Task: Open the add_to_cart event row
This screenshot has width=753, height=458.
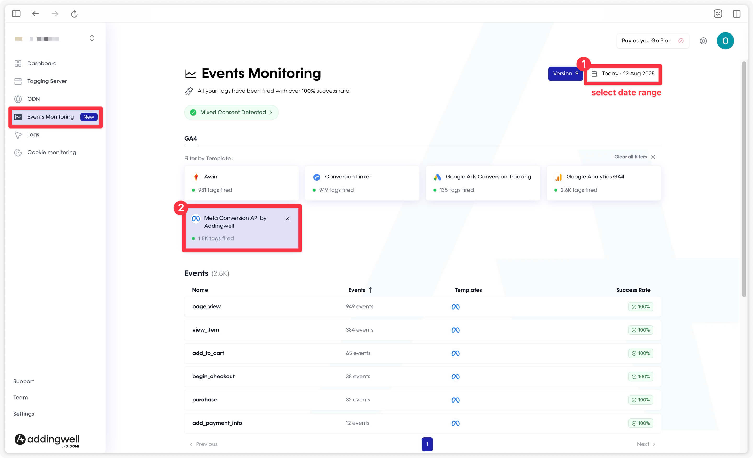Action: [423, 353]
